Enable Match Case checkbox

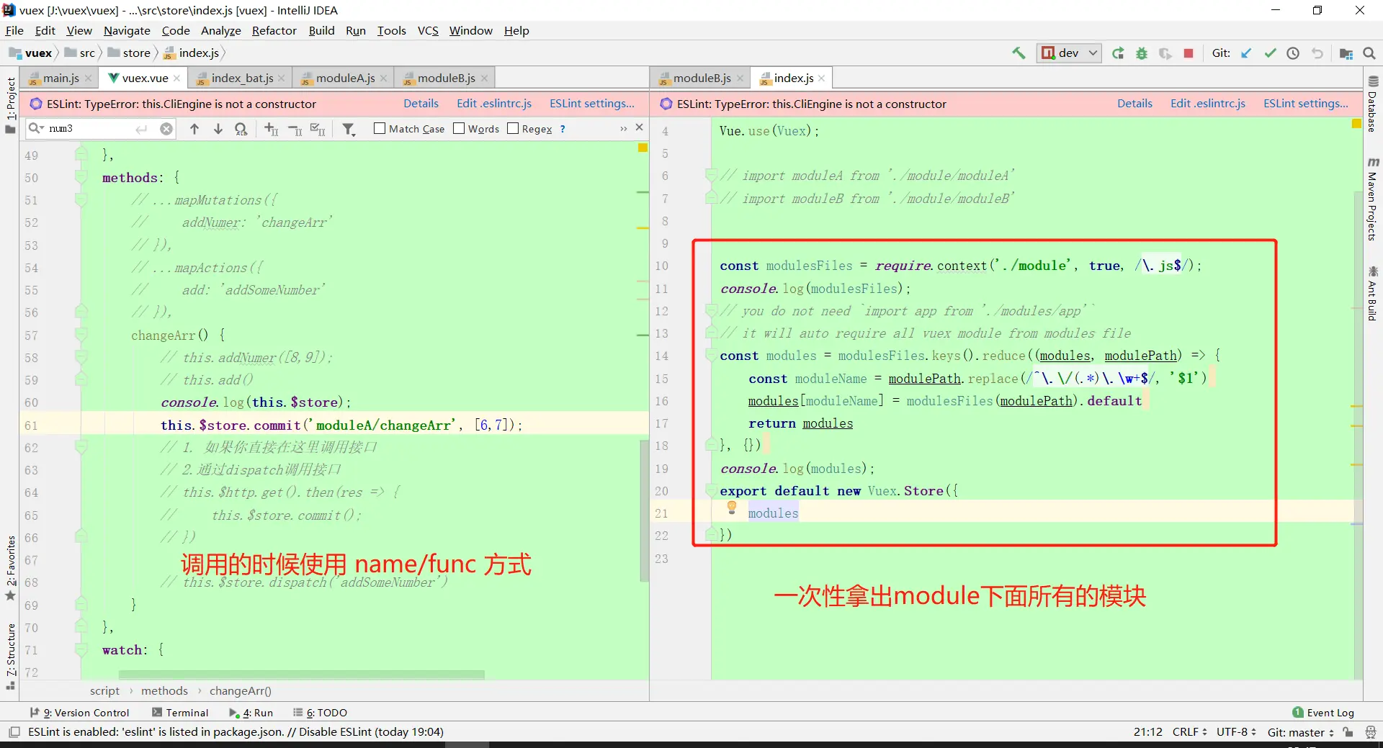[380, 129]
